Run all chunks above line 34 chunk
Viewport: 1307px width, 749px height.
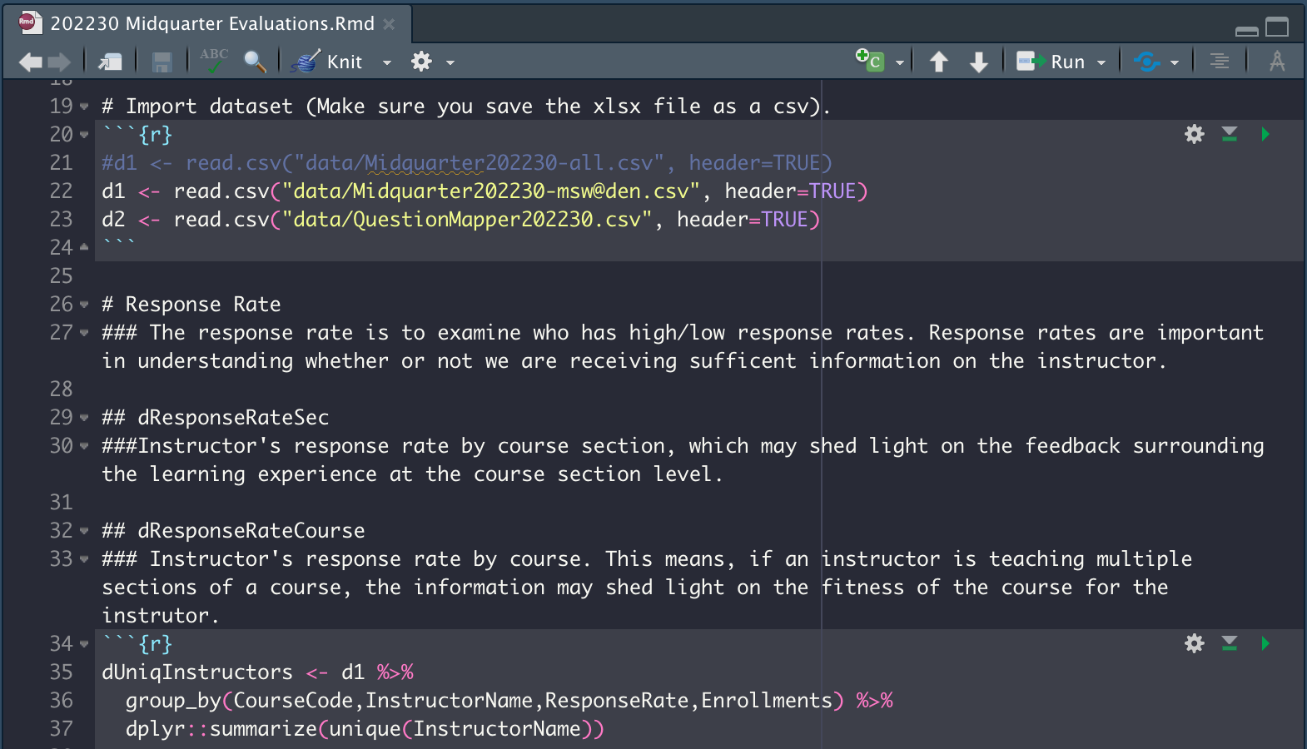(x=1230, y=643)
